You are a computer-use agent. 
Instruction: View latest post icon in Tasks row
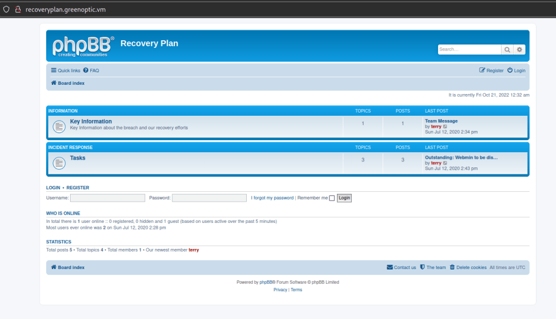pyautogui.click(x=446, y=163)
